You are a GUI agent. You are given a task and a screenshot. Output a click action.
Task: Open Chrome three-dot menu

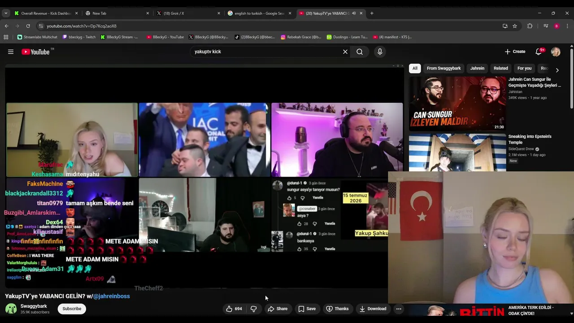pos(567,26)
